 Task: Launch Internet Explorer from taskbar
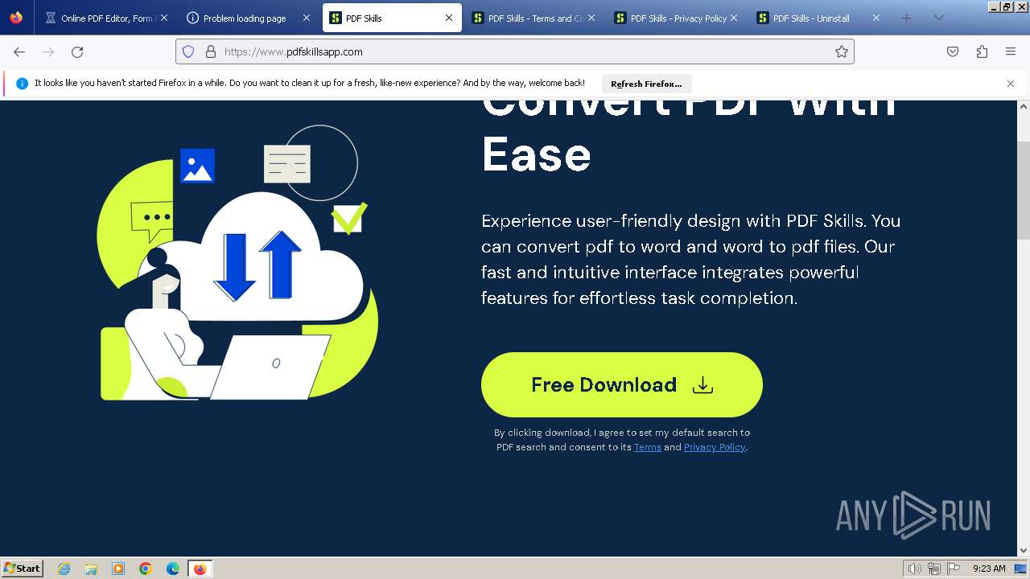(x=64, y=569)
